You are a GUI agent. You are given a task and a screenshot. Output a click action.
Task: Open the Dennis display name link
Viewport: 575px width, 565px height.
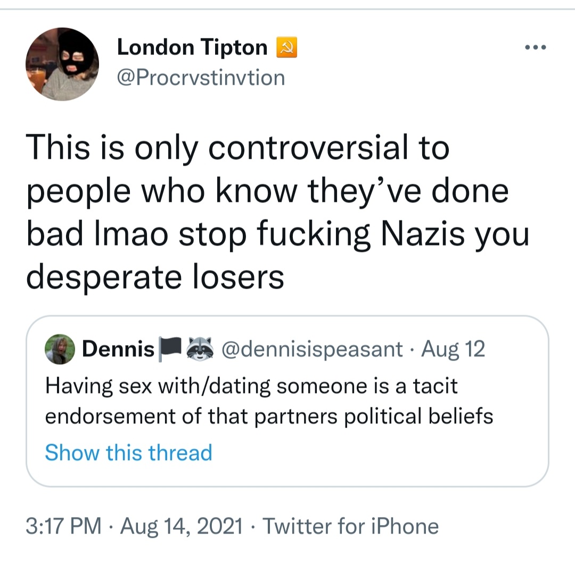tap(118, 349)
